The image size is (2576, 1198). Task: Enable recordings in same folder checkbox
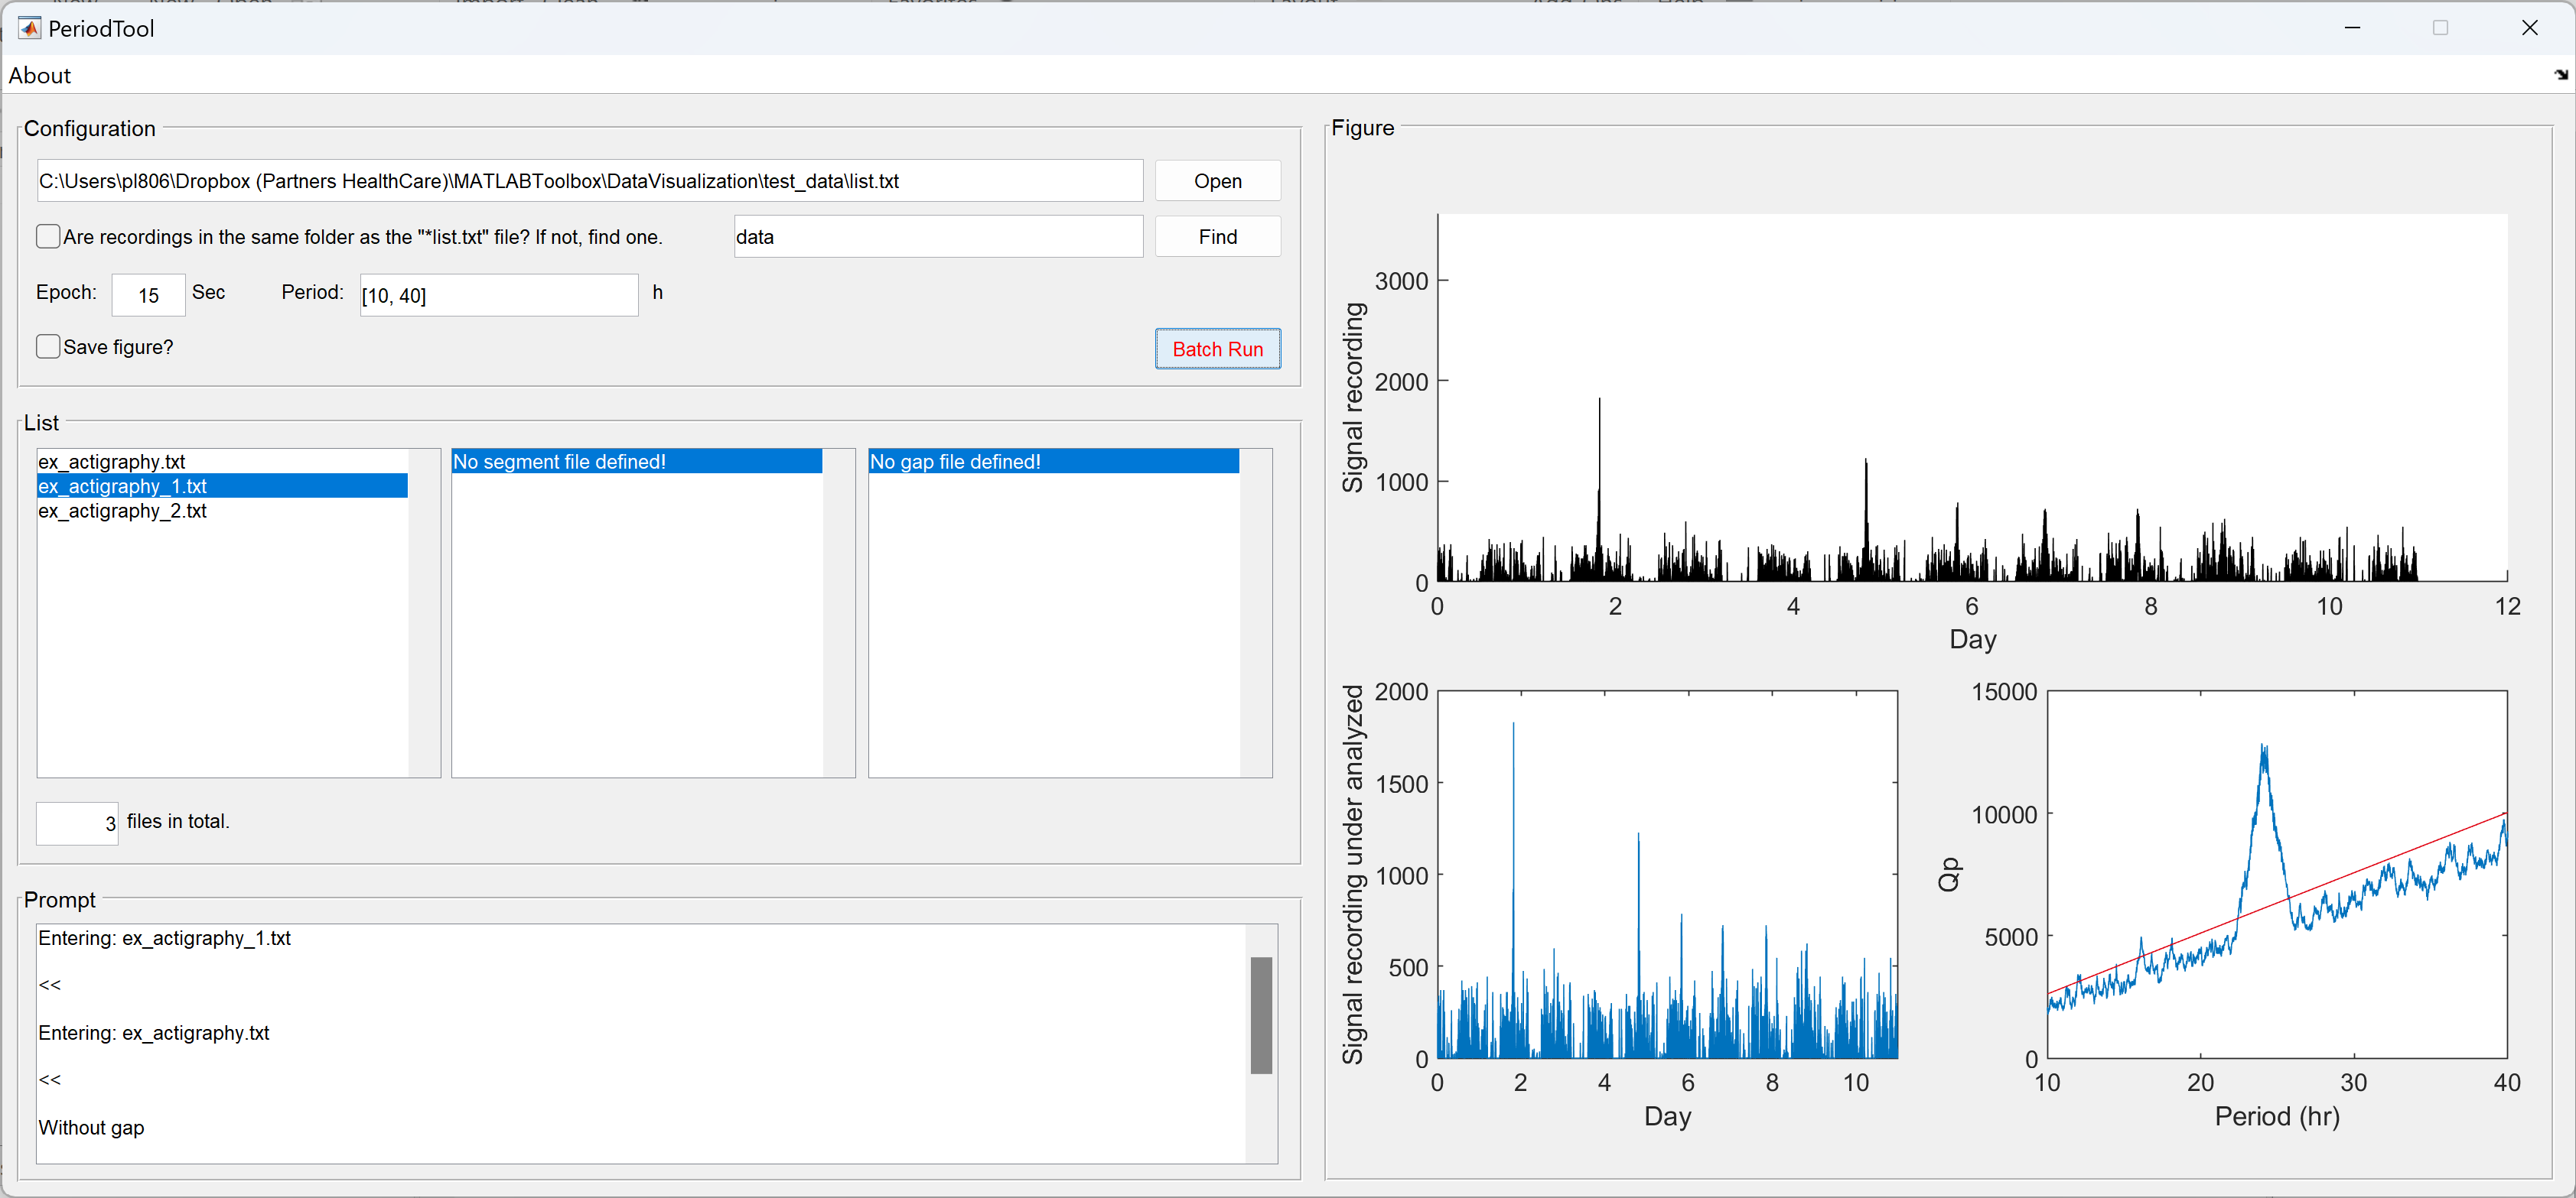click(49, 236)
